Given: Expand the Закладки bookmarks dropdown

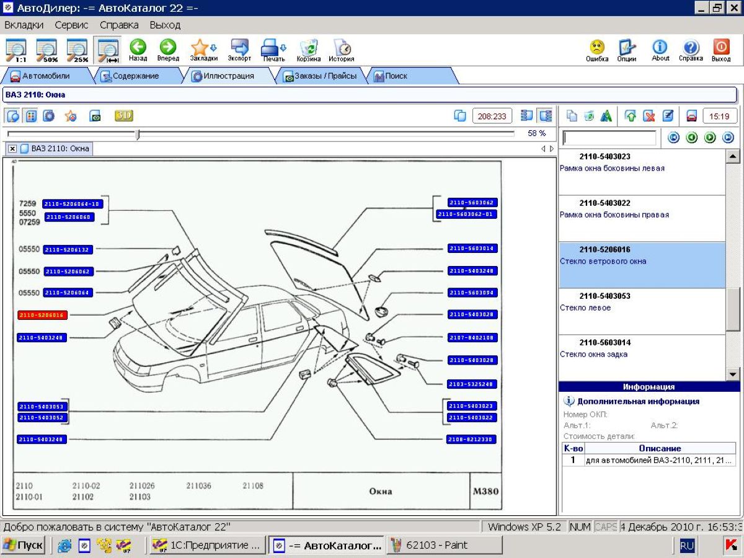Looking at the screenshot, I should click(213, 48).
